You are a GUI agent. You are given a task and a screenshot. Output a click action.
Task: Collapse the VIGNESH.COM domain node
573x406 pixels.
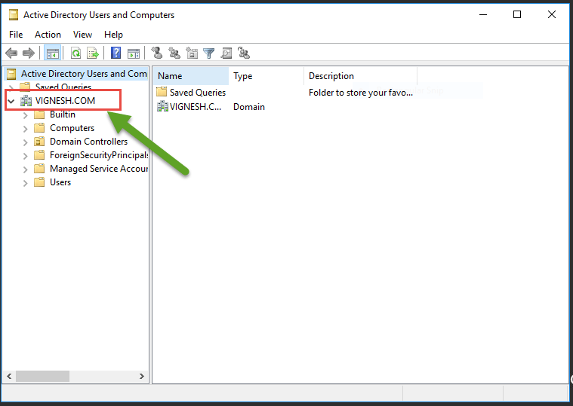[11, 101]
